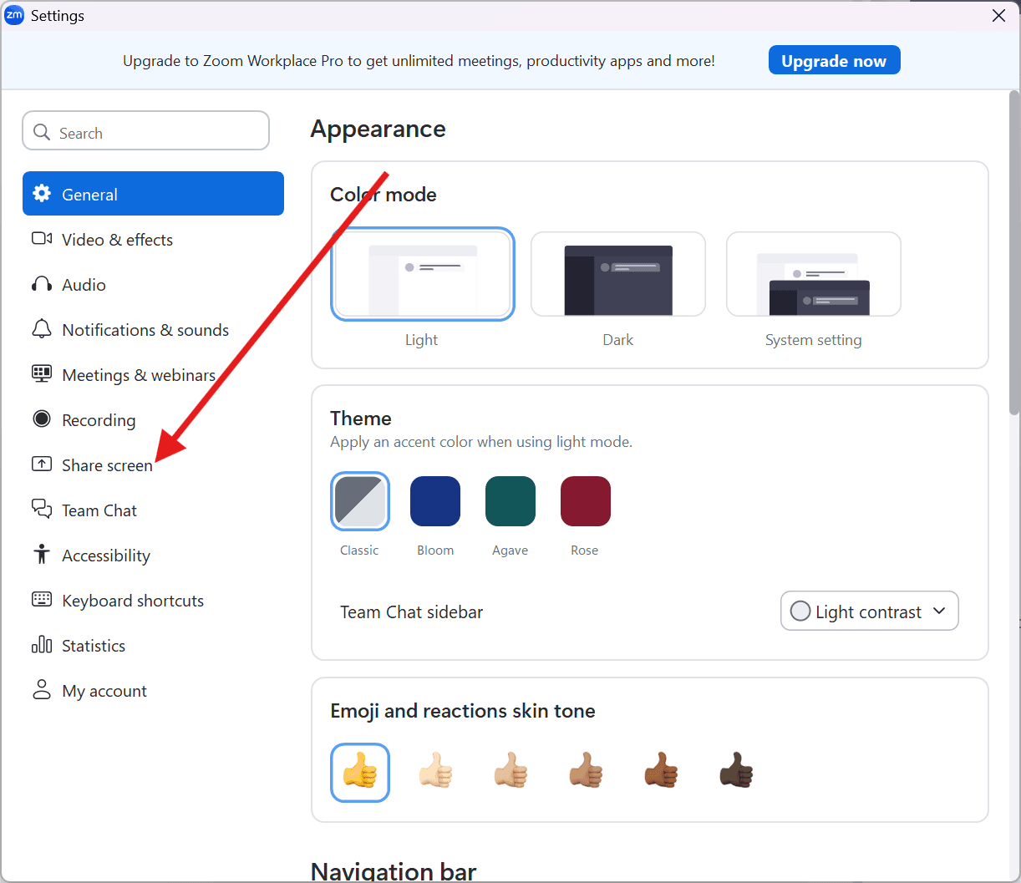Click the Search settings field

click(146, 132)
